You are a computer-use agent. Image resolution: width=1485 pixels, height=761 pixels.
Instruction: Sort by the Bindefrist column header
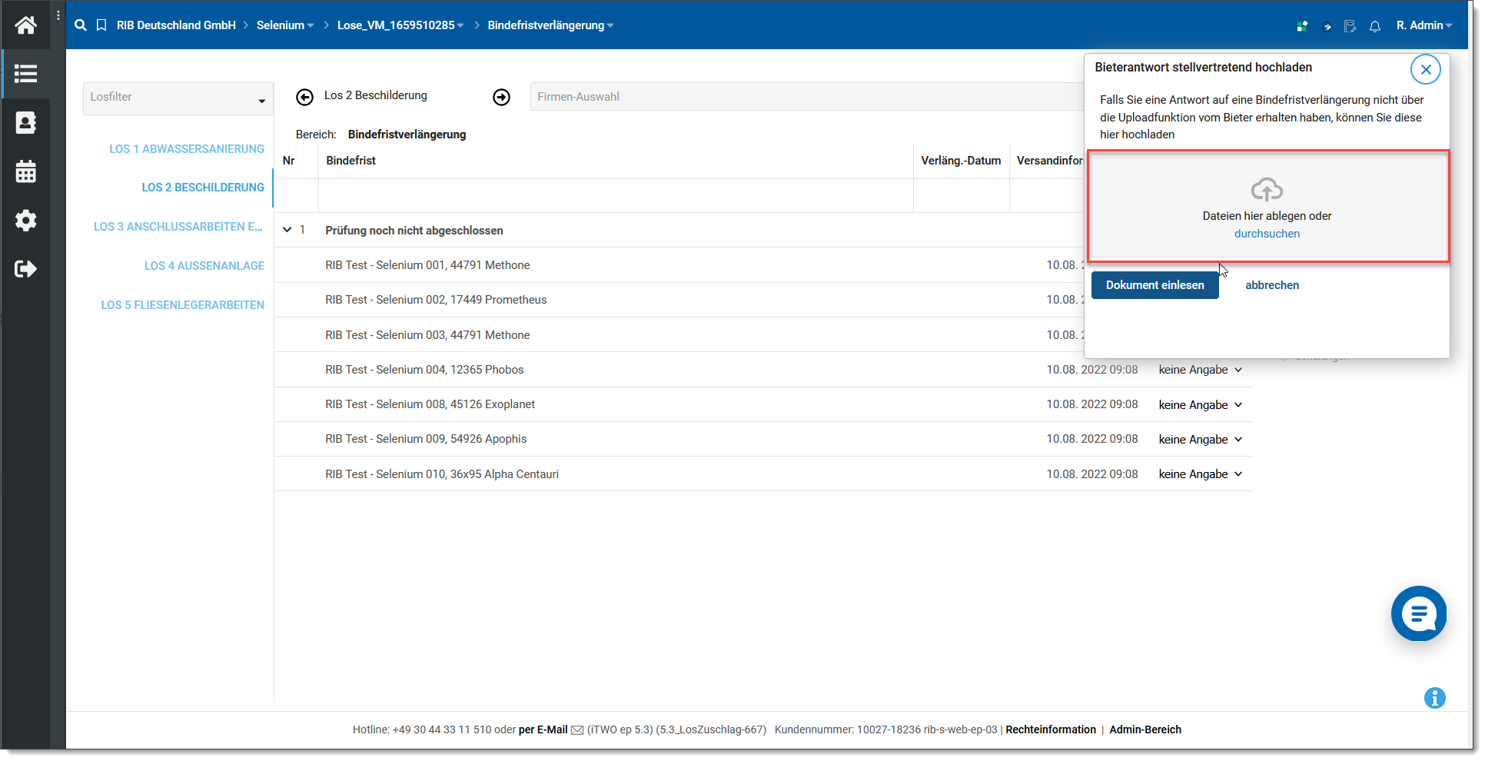[x=350, y=161]
